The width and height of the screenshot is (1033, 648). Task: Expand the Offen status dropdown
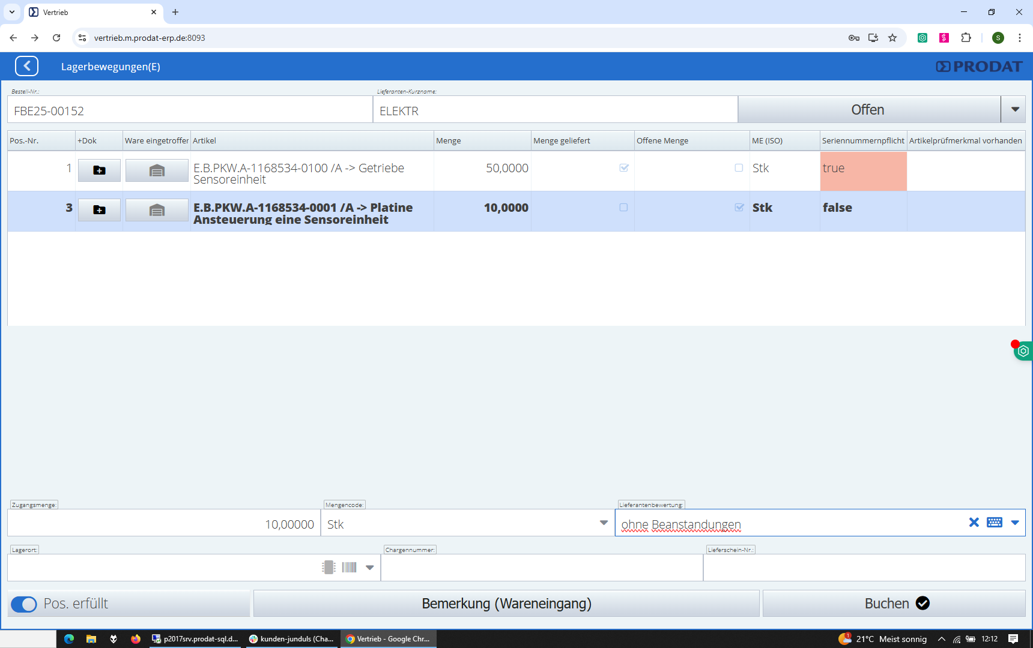pyautogui.click(x=1014, y=110)
